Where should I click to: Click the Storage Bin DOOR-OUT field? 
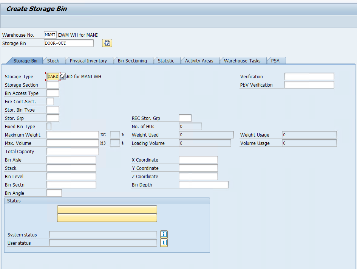point(68,43)
